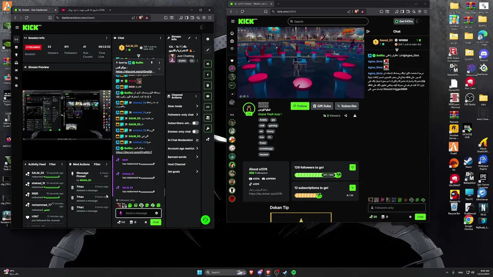This screenshot has height=277, width=493.
Task: Toggle Emotes-only chat switch
Action: click(x=195, y=132)
